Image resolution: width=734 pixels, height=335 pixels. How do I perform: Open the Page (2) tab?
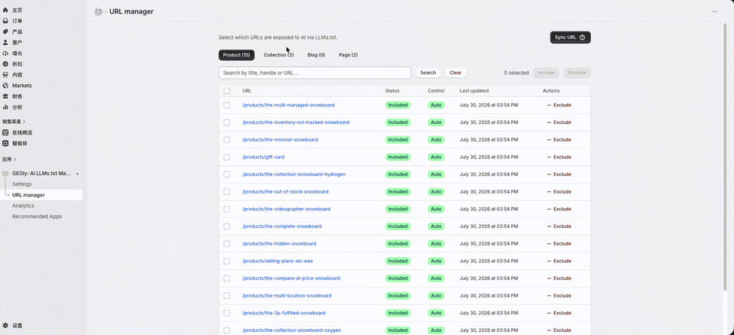click(x=349, y=55)
